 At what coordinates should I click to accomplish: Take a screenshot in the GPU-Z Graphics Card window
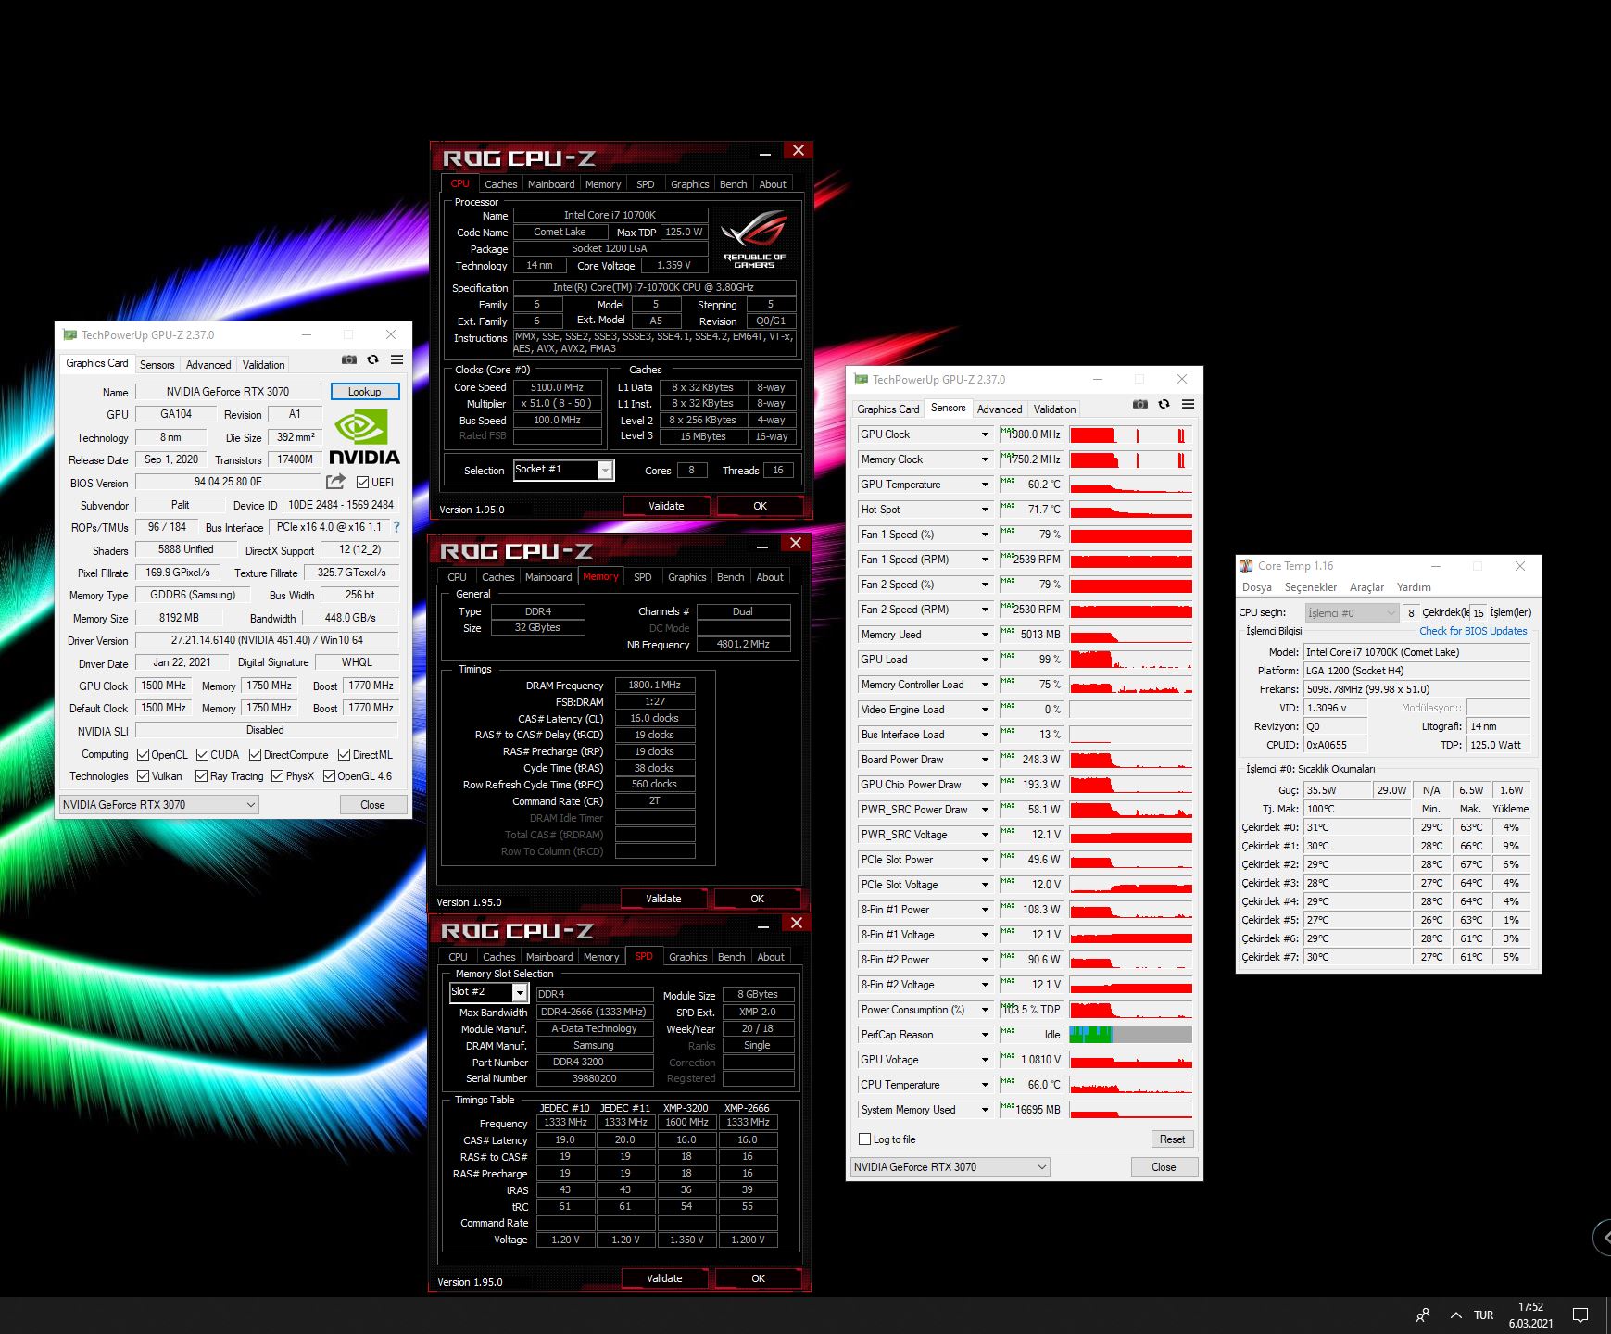pos(349,359)
